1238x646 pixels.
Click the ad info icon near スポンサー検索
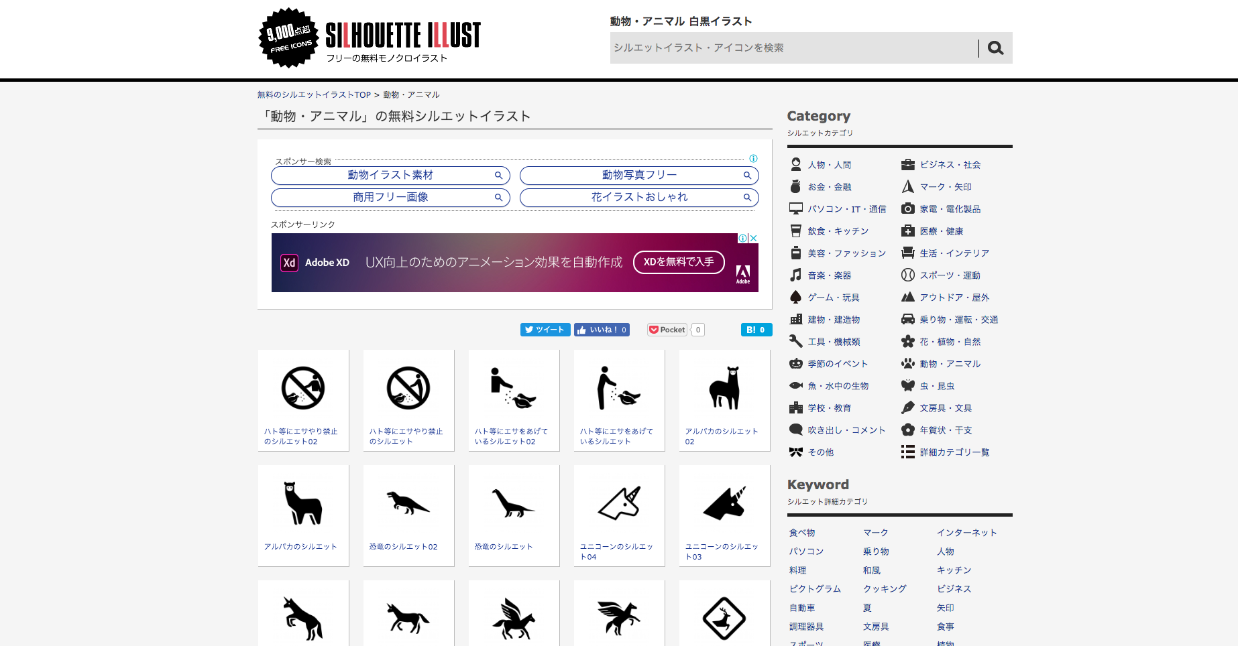[753, 159]
